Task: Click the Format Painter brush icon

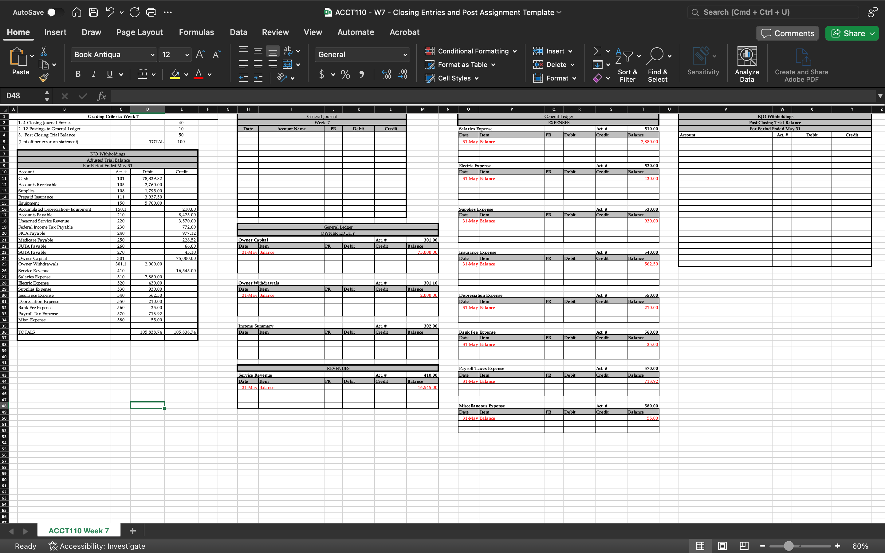Action: coord(44,77)
